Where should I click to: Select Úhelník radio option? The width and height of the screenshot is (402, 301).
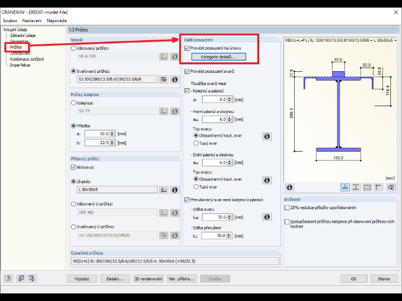click(74, 182)
